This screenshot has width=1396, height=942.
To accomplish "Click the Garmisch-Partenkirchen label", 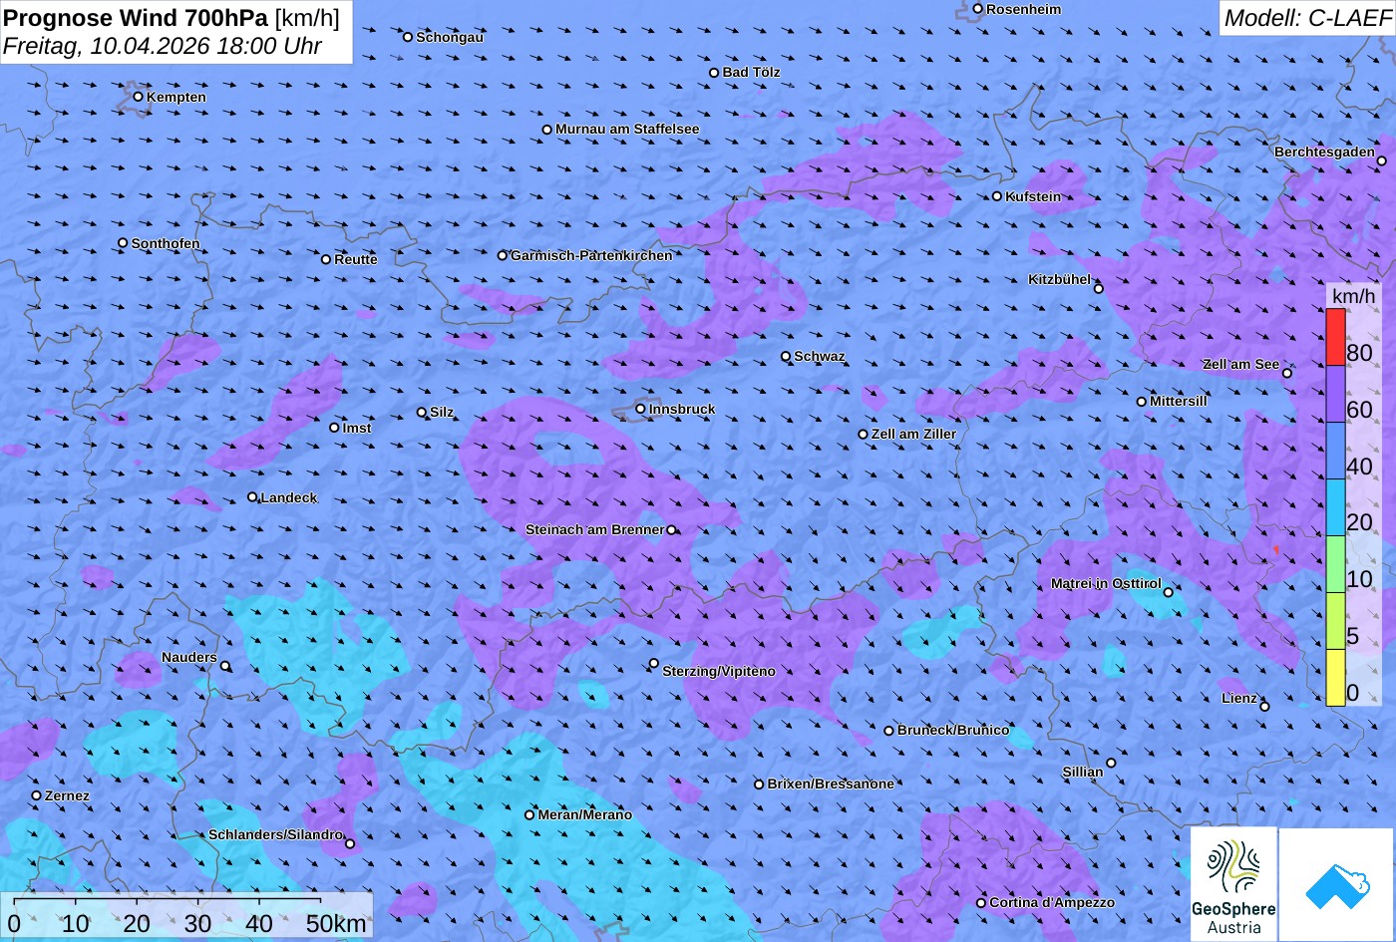I will (591, 255).
